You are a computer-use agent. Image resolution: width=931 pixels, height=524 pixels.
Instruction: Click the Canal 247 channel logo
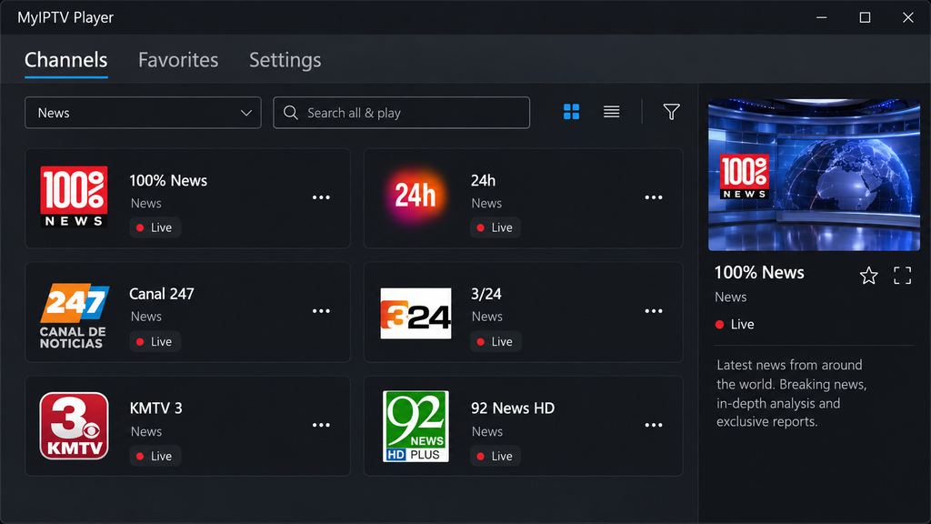coord(74,316)
